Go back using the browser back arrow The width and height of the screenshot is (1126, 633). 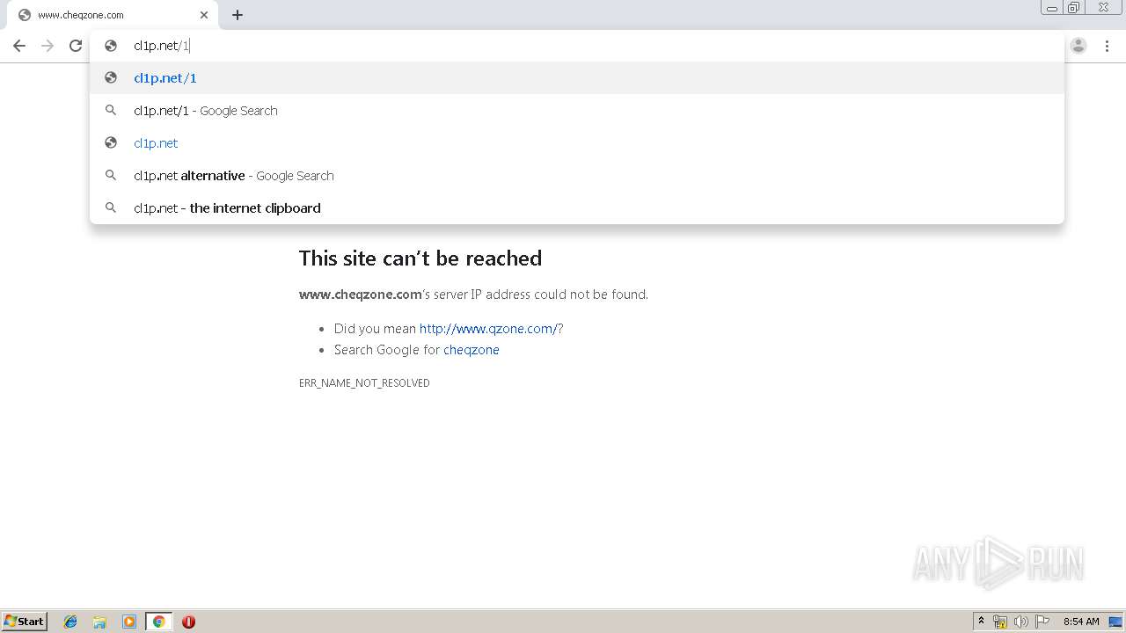pos(19,46)
